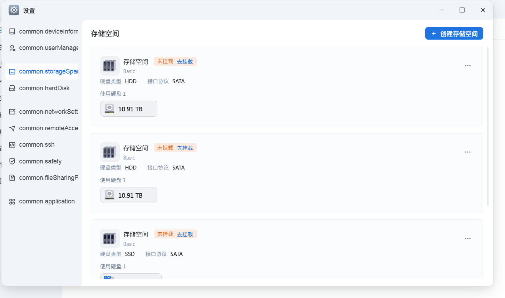Open the first storage space's three-dot menu

[x=468, y=66]
